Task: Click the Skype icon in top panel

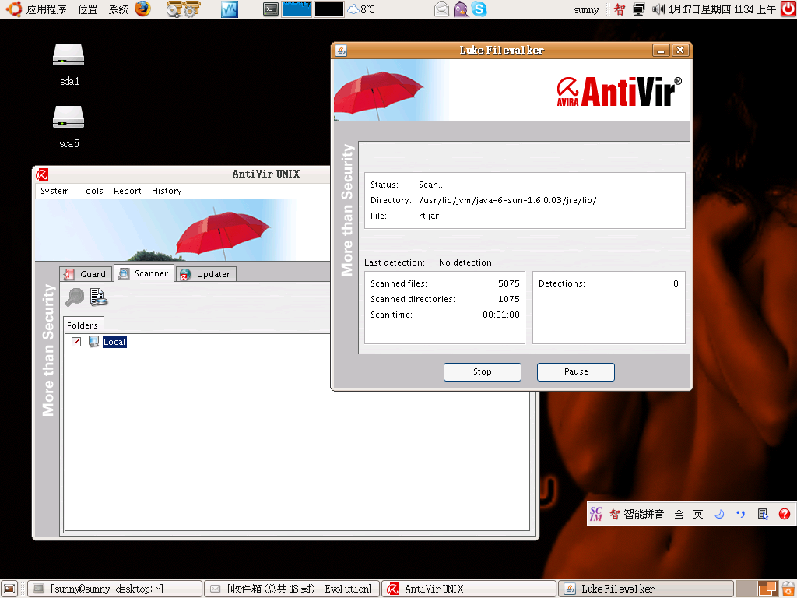Action: coord(479,9)
